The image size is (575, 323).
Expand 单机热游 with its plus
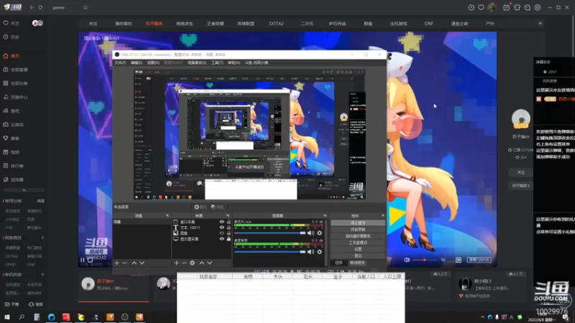(42, 274)
